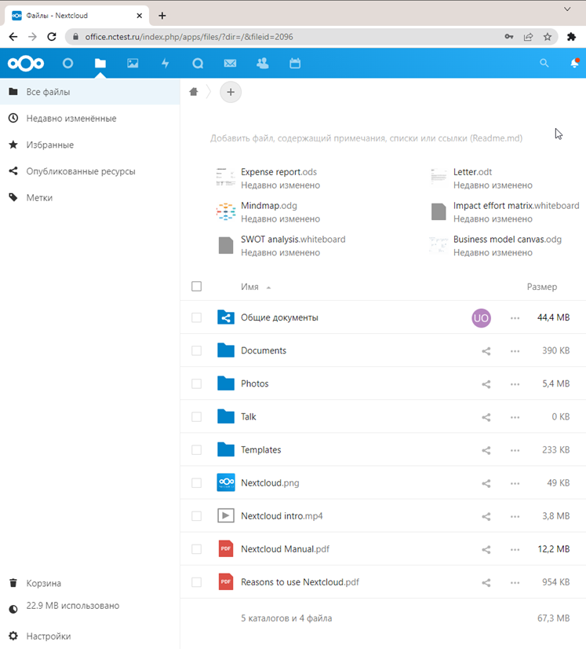Expand Настройки at sidebar bottom

click(x=89, y=636)
